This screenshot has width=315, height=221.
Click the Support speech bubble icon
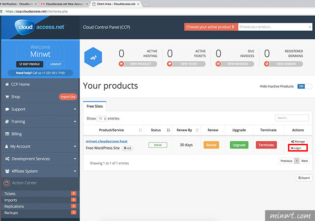(7, 109)
